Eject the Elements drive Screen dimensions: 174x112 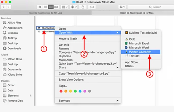point(31,95)
